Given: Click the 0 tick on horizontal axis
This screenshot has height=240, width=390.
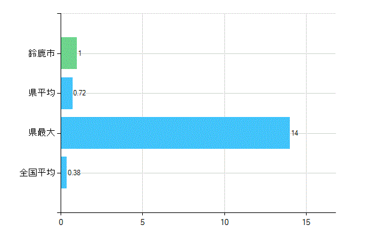Looking at the screenshot, I should pos(61,221).
